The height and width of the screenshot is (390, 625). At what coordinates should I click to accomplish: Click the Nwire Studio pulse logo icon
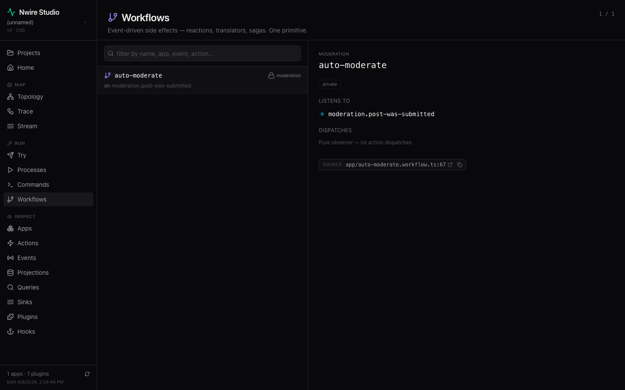[11, 12]
